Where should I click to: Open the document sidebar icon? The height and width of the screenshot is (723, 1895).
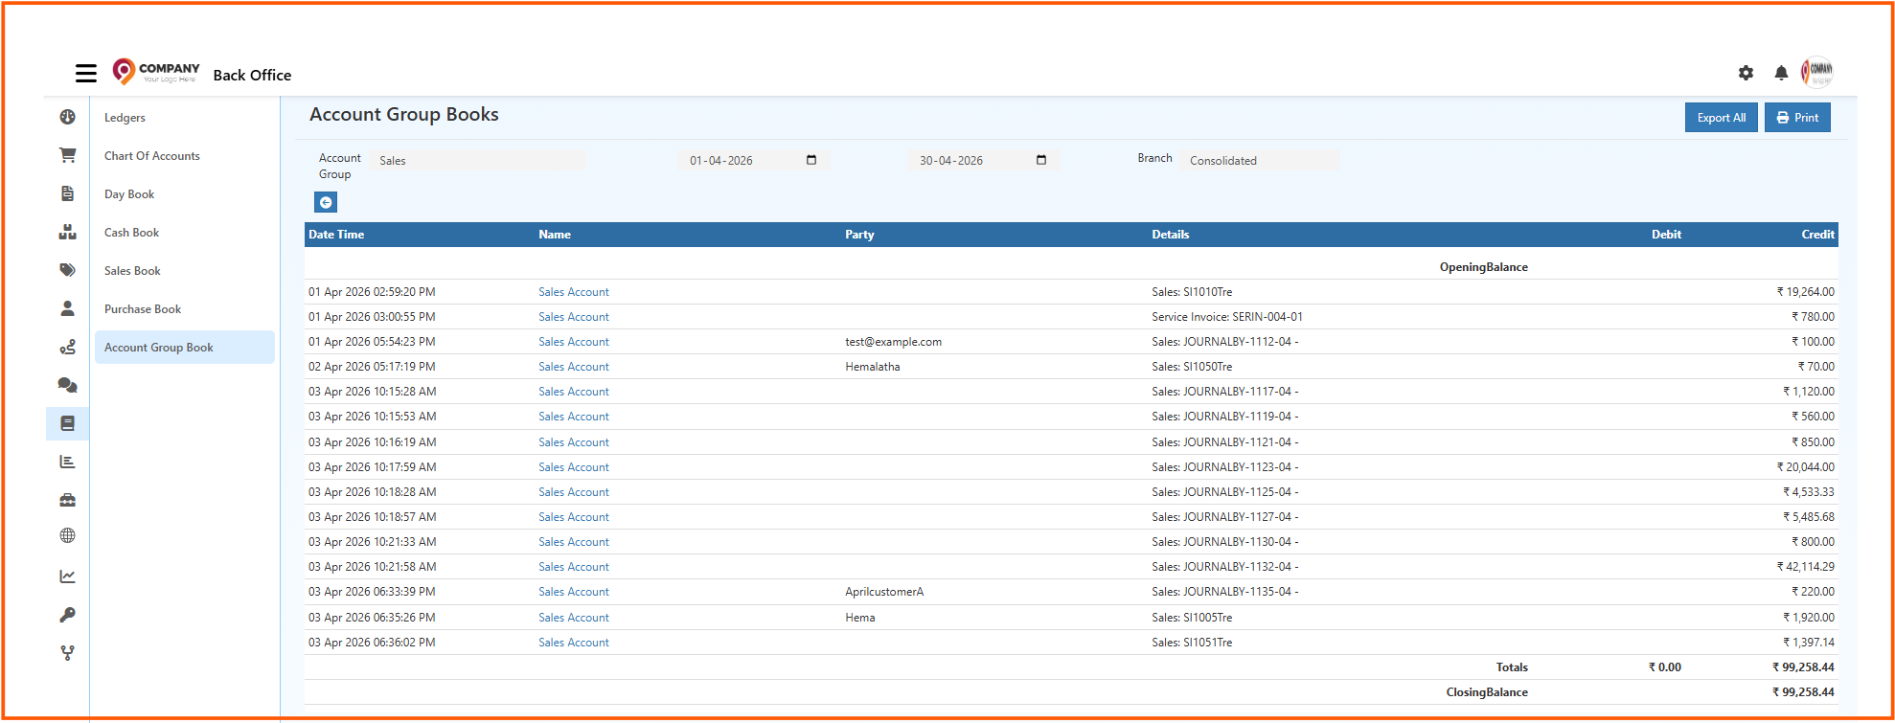click(67, 193)
